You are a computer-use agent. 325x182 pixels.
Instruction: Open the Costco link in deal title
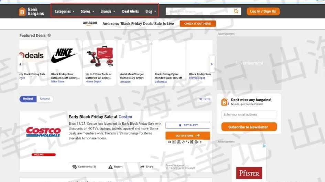tap(125, 117)
